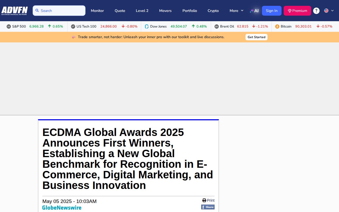Click the Facebook Share button
The height and width of the screenshot is (212, 339).
click(x=208, y=207)
